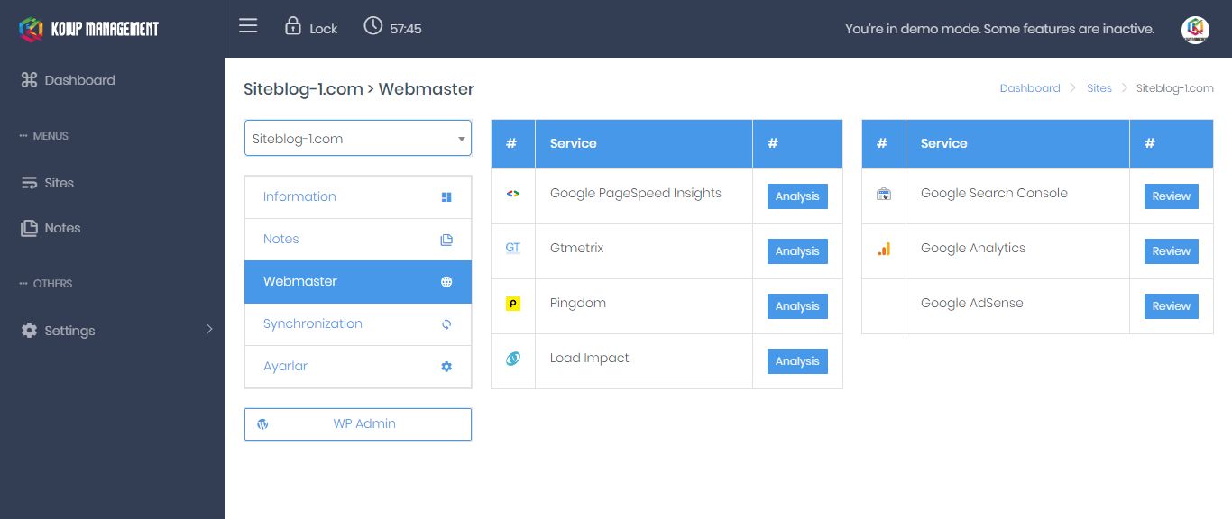Click the Google Analytics bar chart icon
The width and height of the screenshot is (1232, 519).
(884, 249)
